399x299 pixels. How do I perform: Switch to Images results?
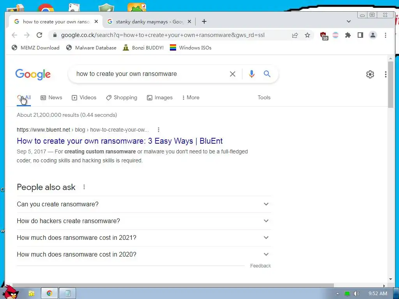point(160,98)
